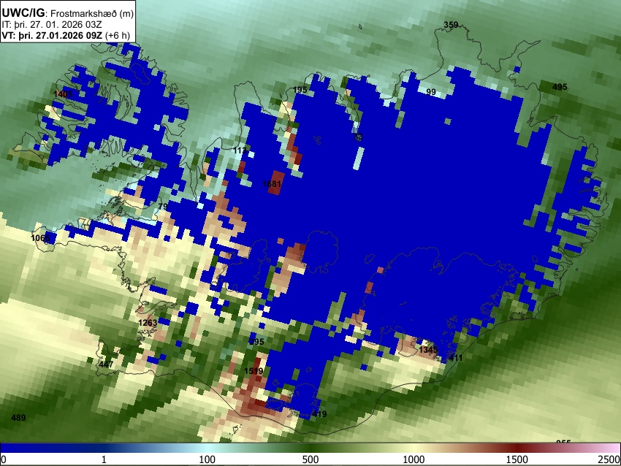
Task: Click the 'Frostmarkshæð (m)' title text
Action: point(92,13)
